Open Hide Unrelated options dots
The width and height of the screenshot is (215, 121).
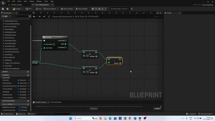pos(57,9)
